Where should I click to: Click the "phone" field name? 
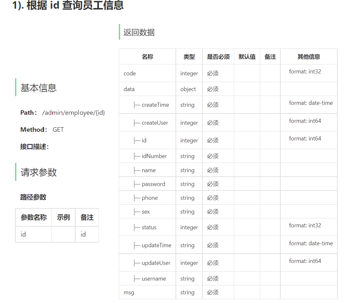pyautogui.click(x=150, y=198)
